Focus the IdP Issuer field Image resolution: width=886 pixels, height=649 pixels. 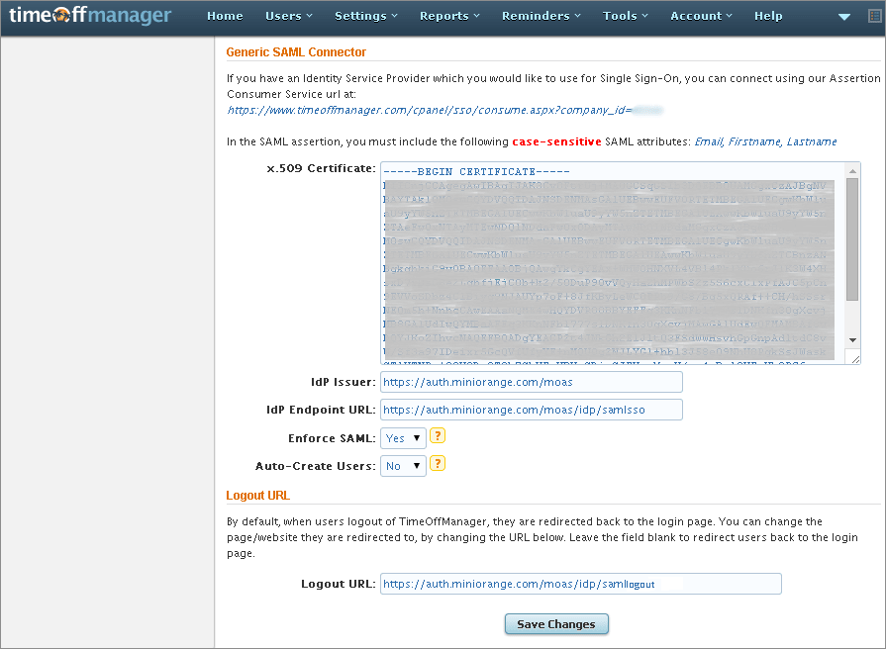click(532, 382)
